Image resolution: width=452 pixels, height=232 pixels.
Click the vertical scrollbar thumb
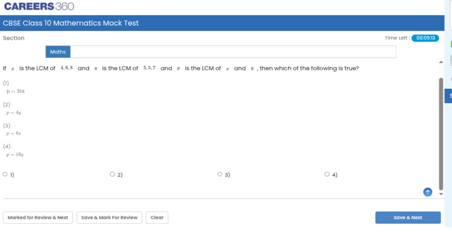tap(441, 134)
